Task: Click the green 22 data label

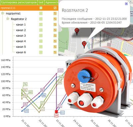Action: click(43, 103)
